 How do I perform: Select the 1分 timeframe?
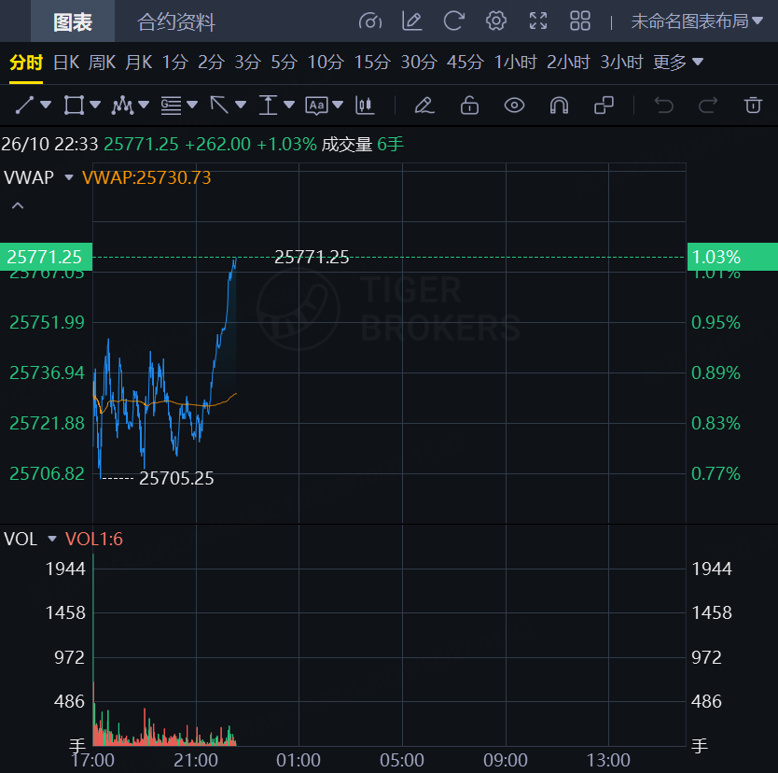175,63
